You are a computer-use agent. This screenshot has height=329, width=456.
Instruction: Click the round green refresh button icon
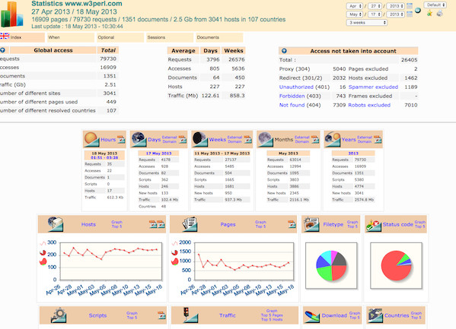click(418, 11)
